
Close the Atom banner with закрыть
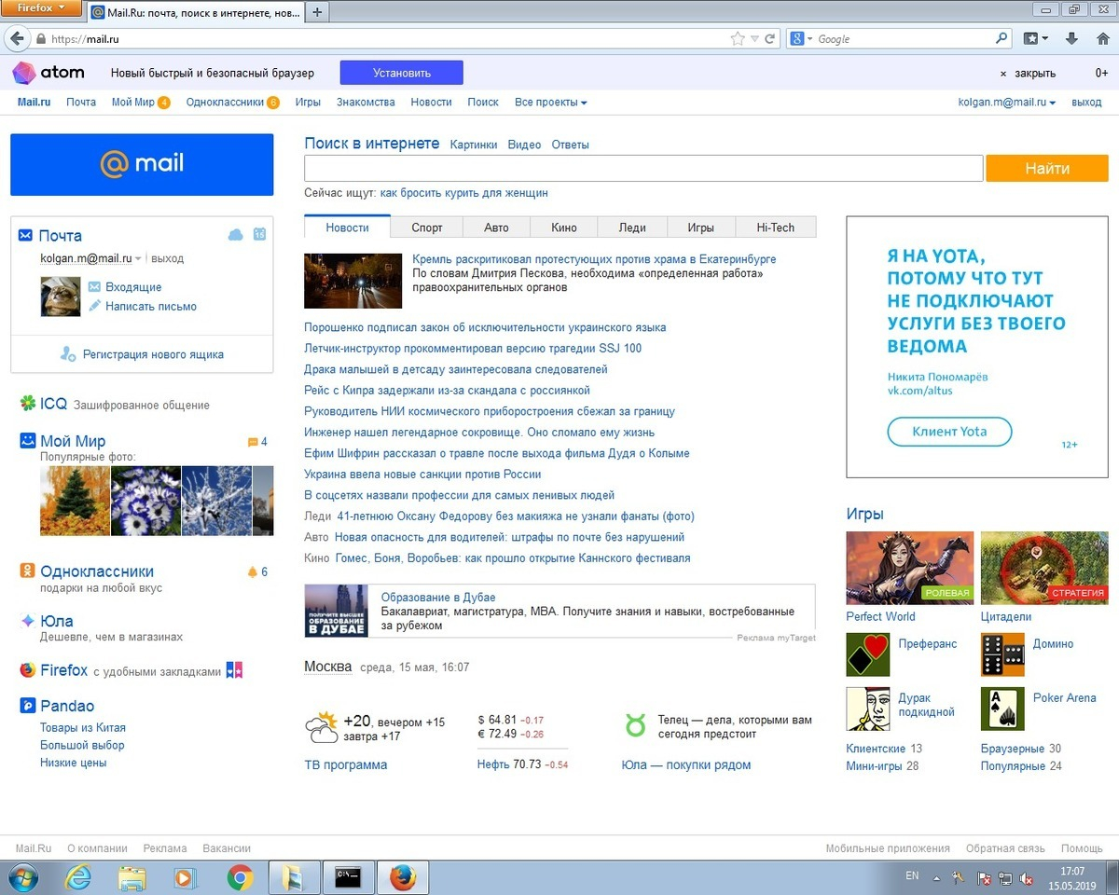(1029, 73)
